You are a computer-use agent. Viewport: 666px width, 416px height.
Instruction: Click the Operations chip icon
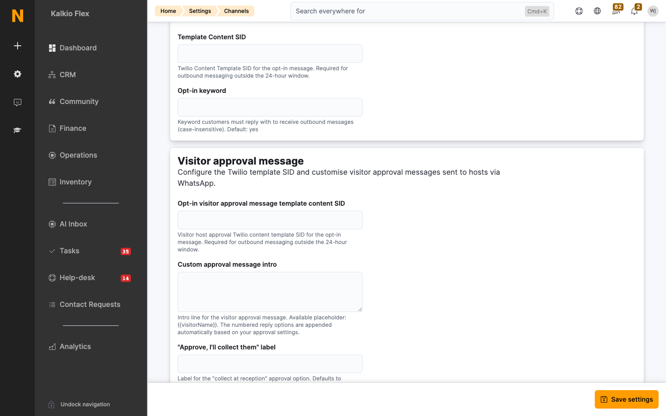point(52,155)
